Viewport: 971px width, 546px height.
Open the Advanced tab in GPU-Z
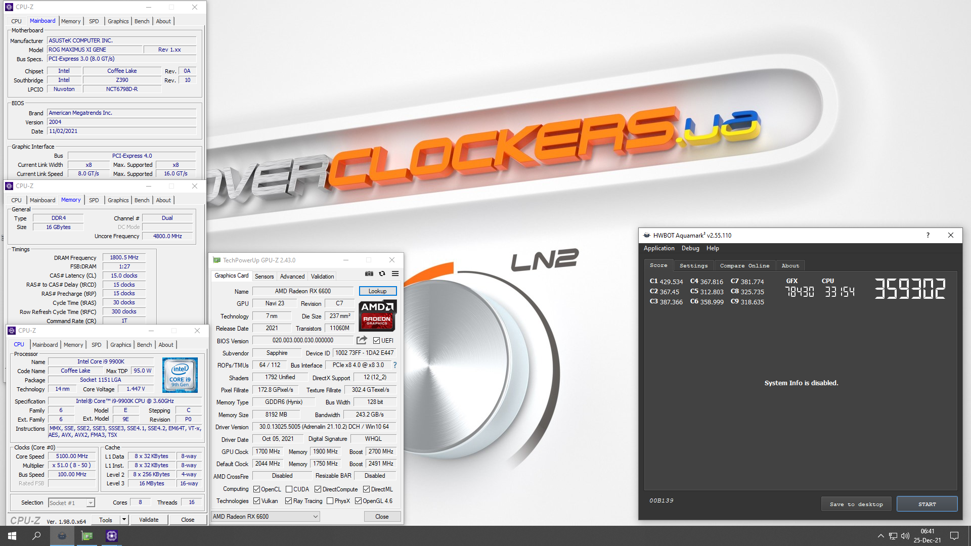[292, 277]
